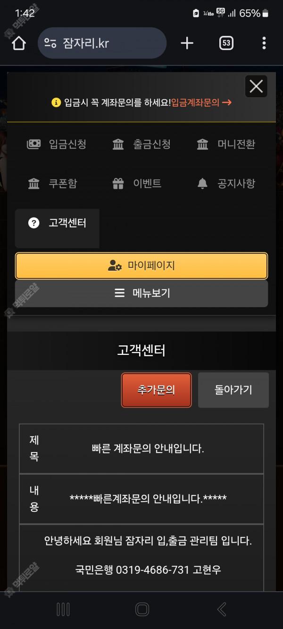Open 공지사항 bell icon item

click(226, 184)
